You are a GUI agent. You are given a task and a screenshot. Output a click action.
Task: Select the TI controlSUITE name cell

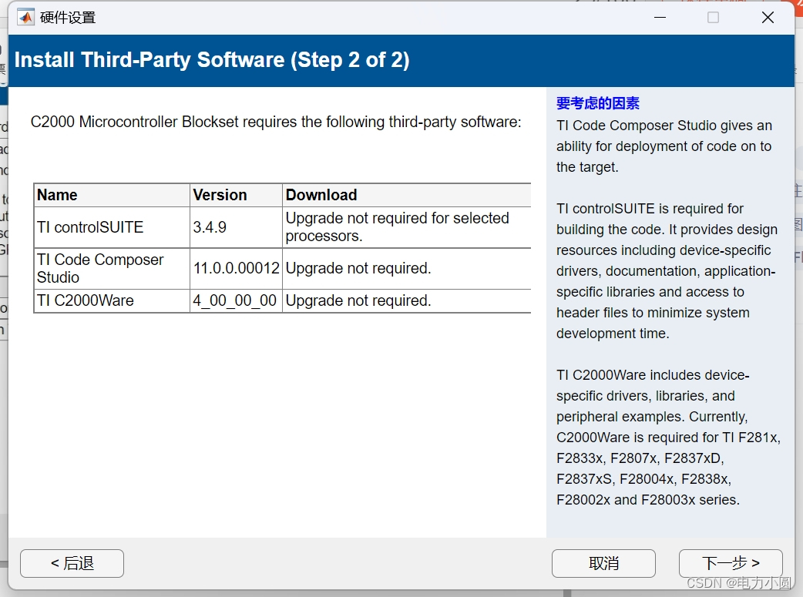[x=113, y=227]
